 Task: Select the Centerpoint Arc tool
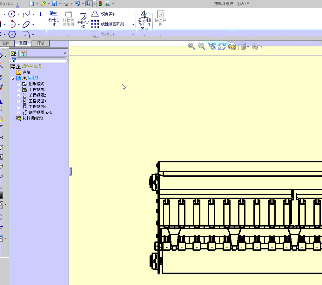tap(12, 24)
